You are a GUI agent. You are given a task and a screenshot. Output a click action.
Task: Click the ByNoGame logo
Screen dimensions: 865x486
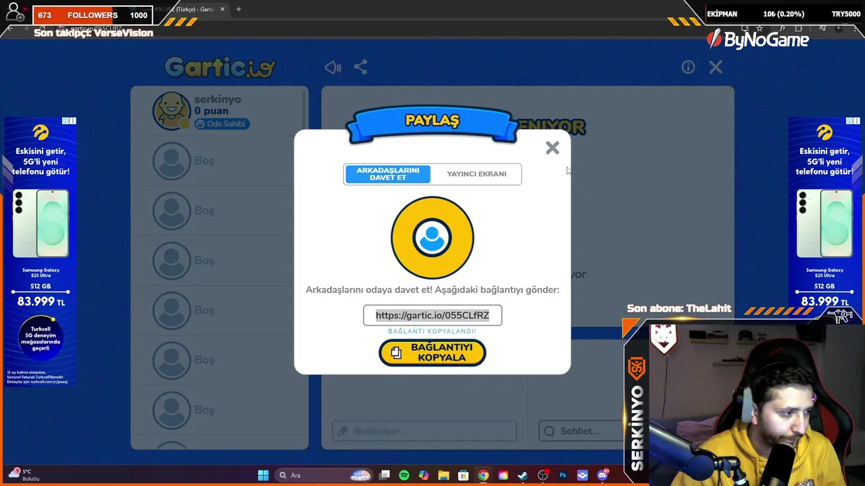click(758, 40)
